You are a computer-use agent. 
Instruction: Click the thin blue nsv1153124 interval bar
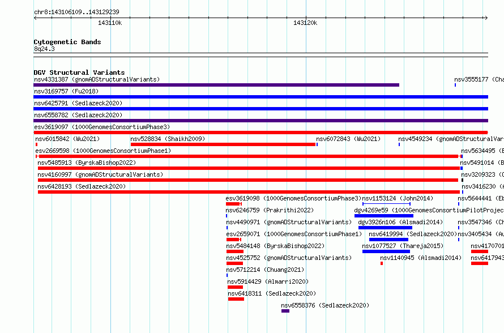pyautogui.click(x=386, y=204)
